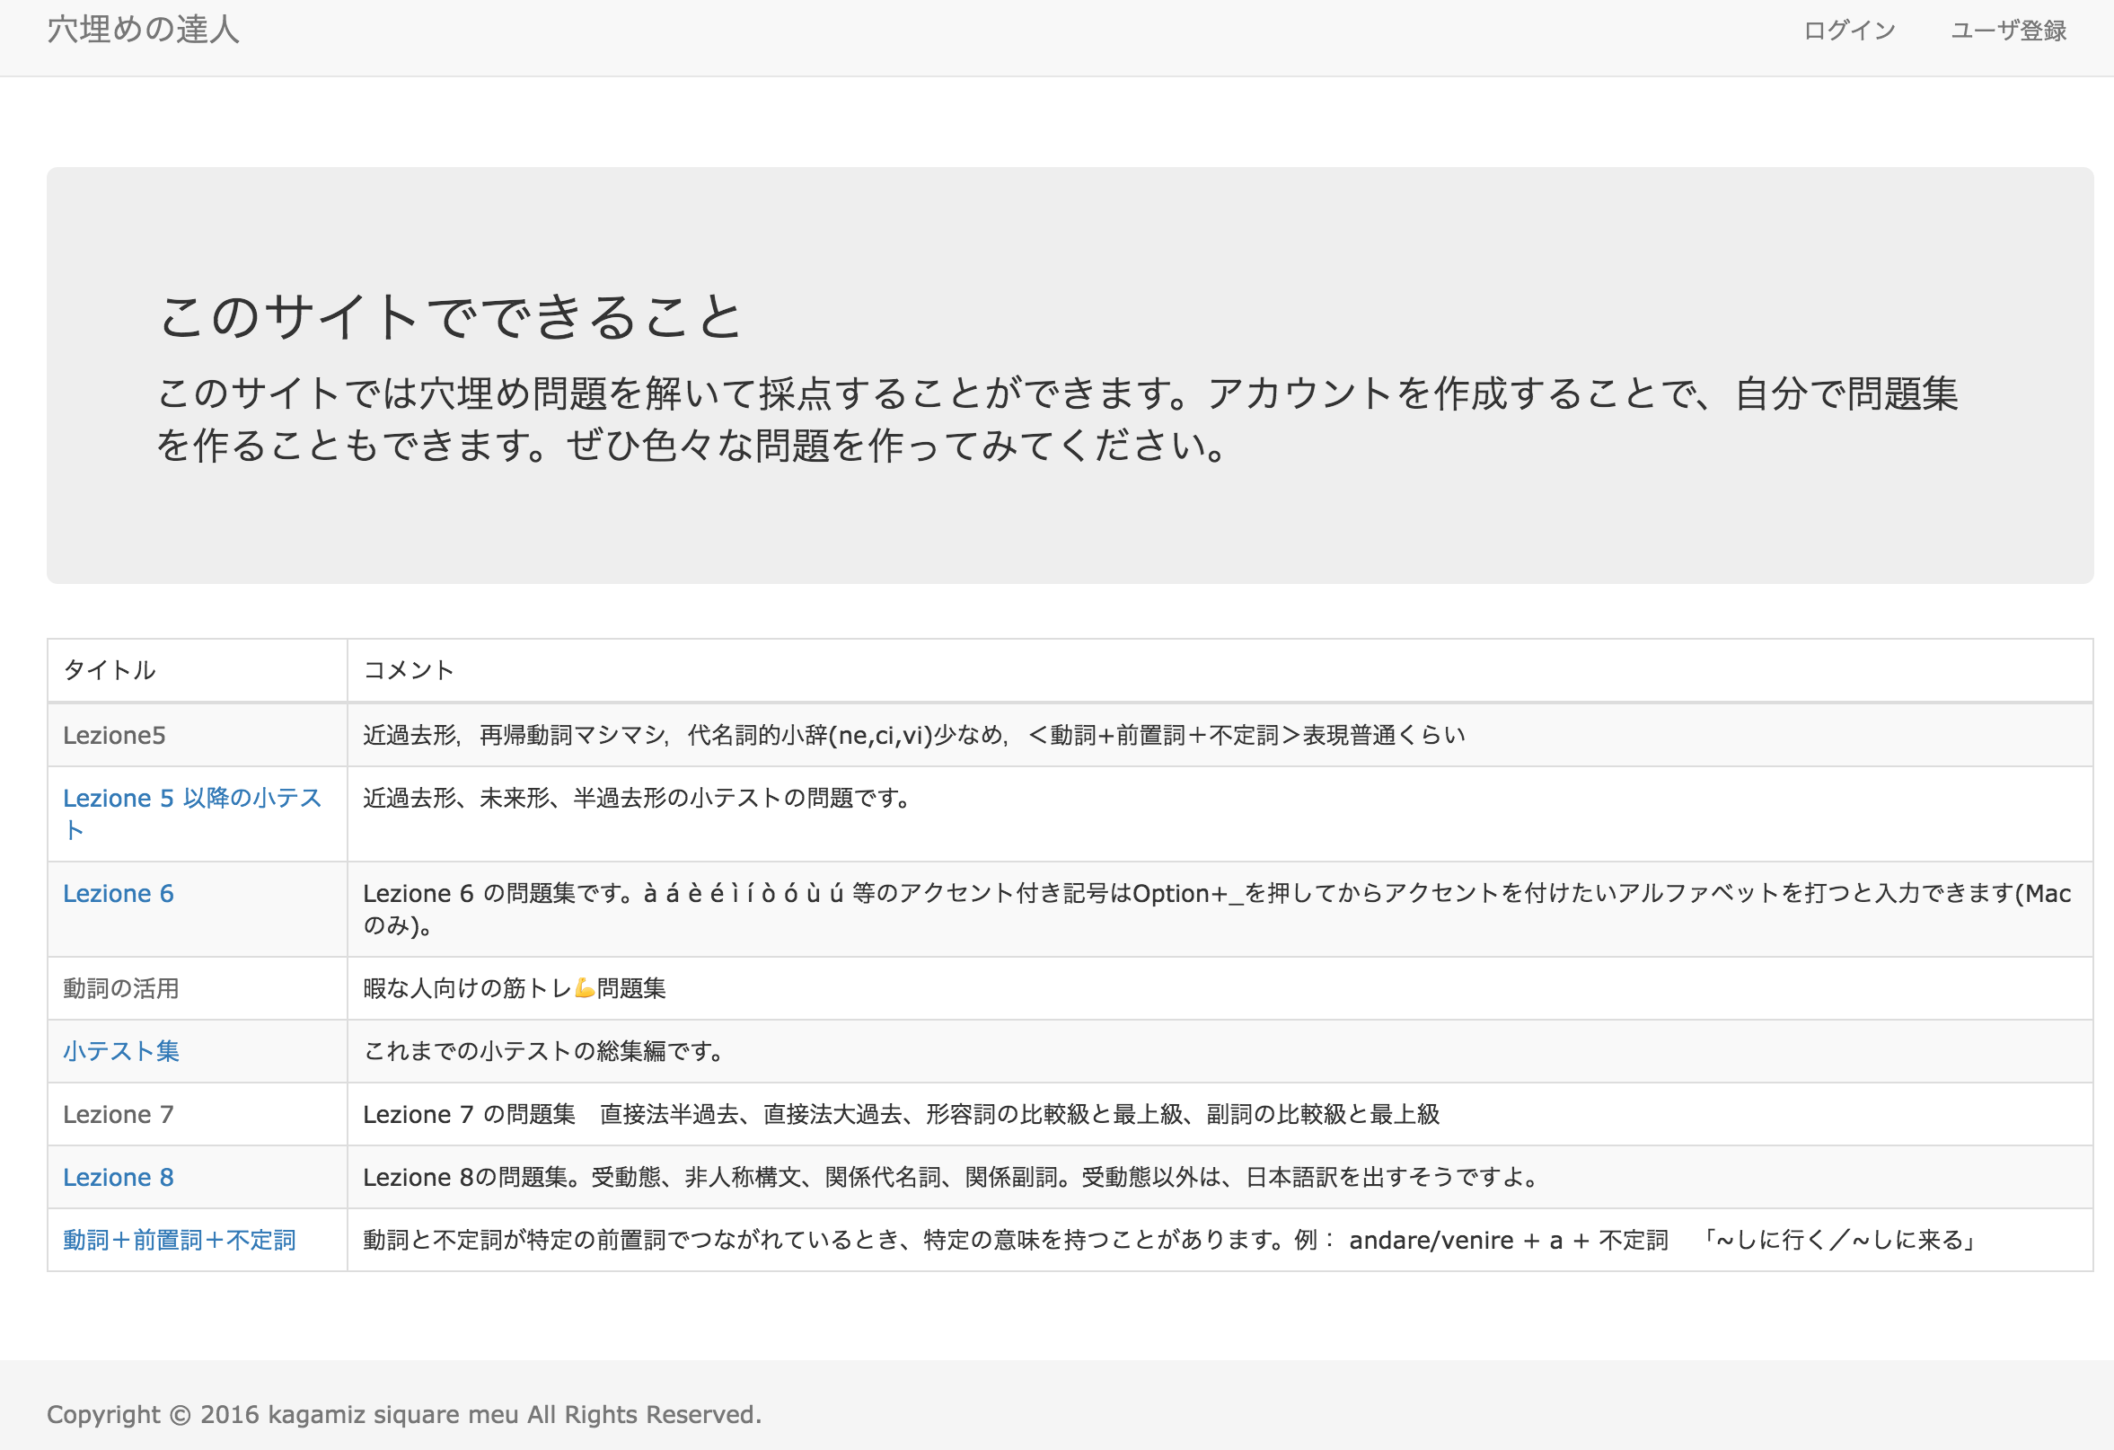Select the Lezione5 table row
Viewport: 2114px width, 1450px height.
[115, 735]
